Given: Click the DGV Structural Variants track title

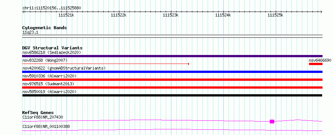Looking at the screenshot, I should tap(52, 48).
